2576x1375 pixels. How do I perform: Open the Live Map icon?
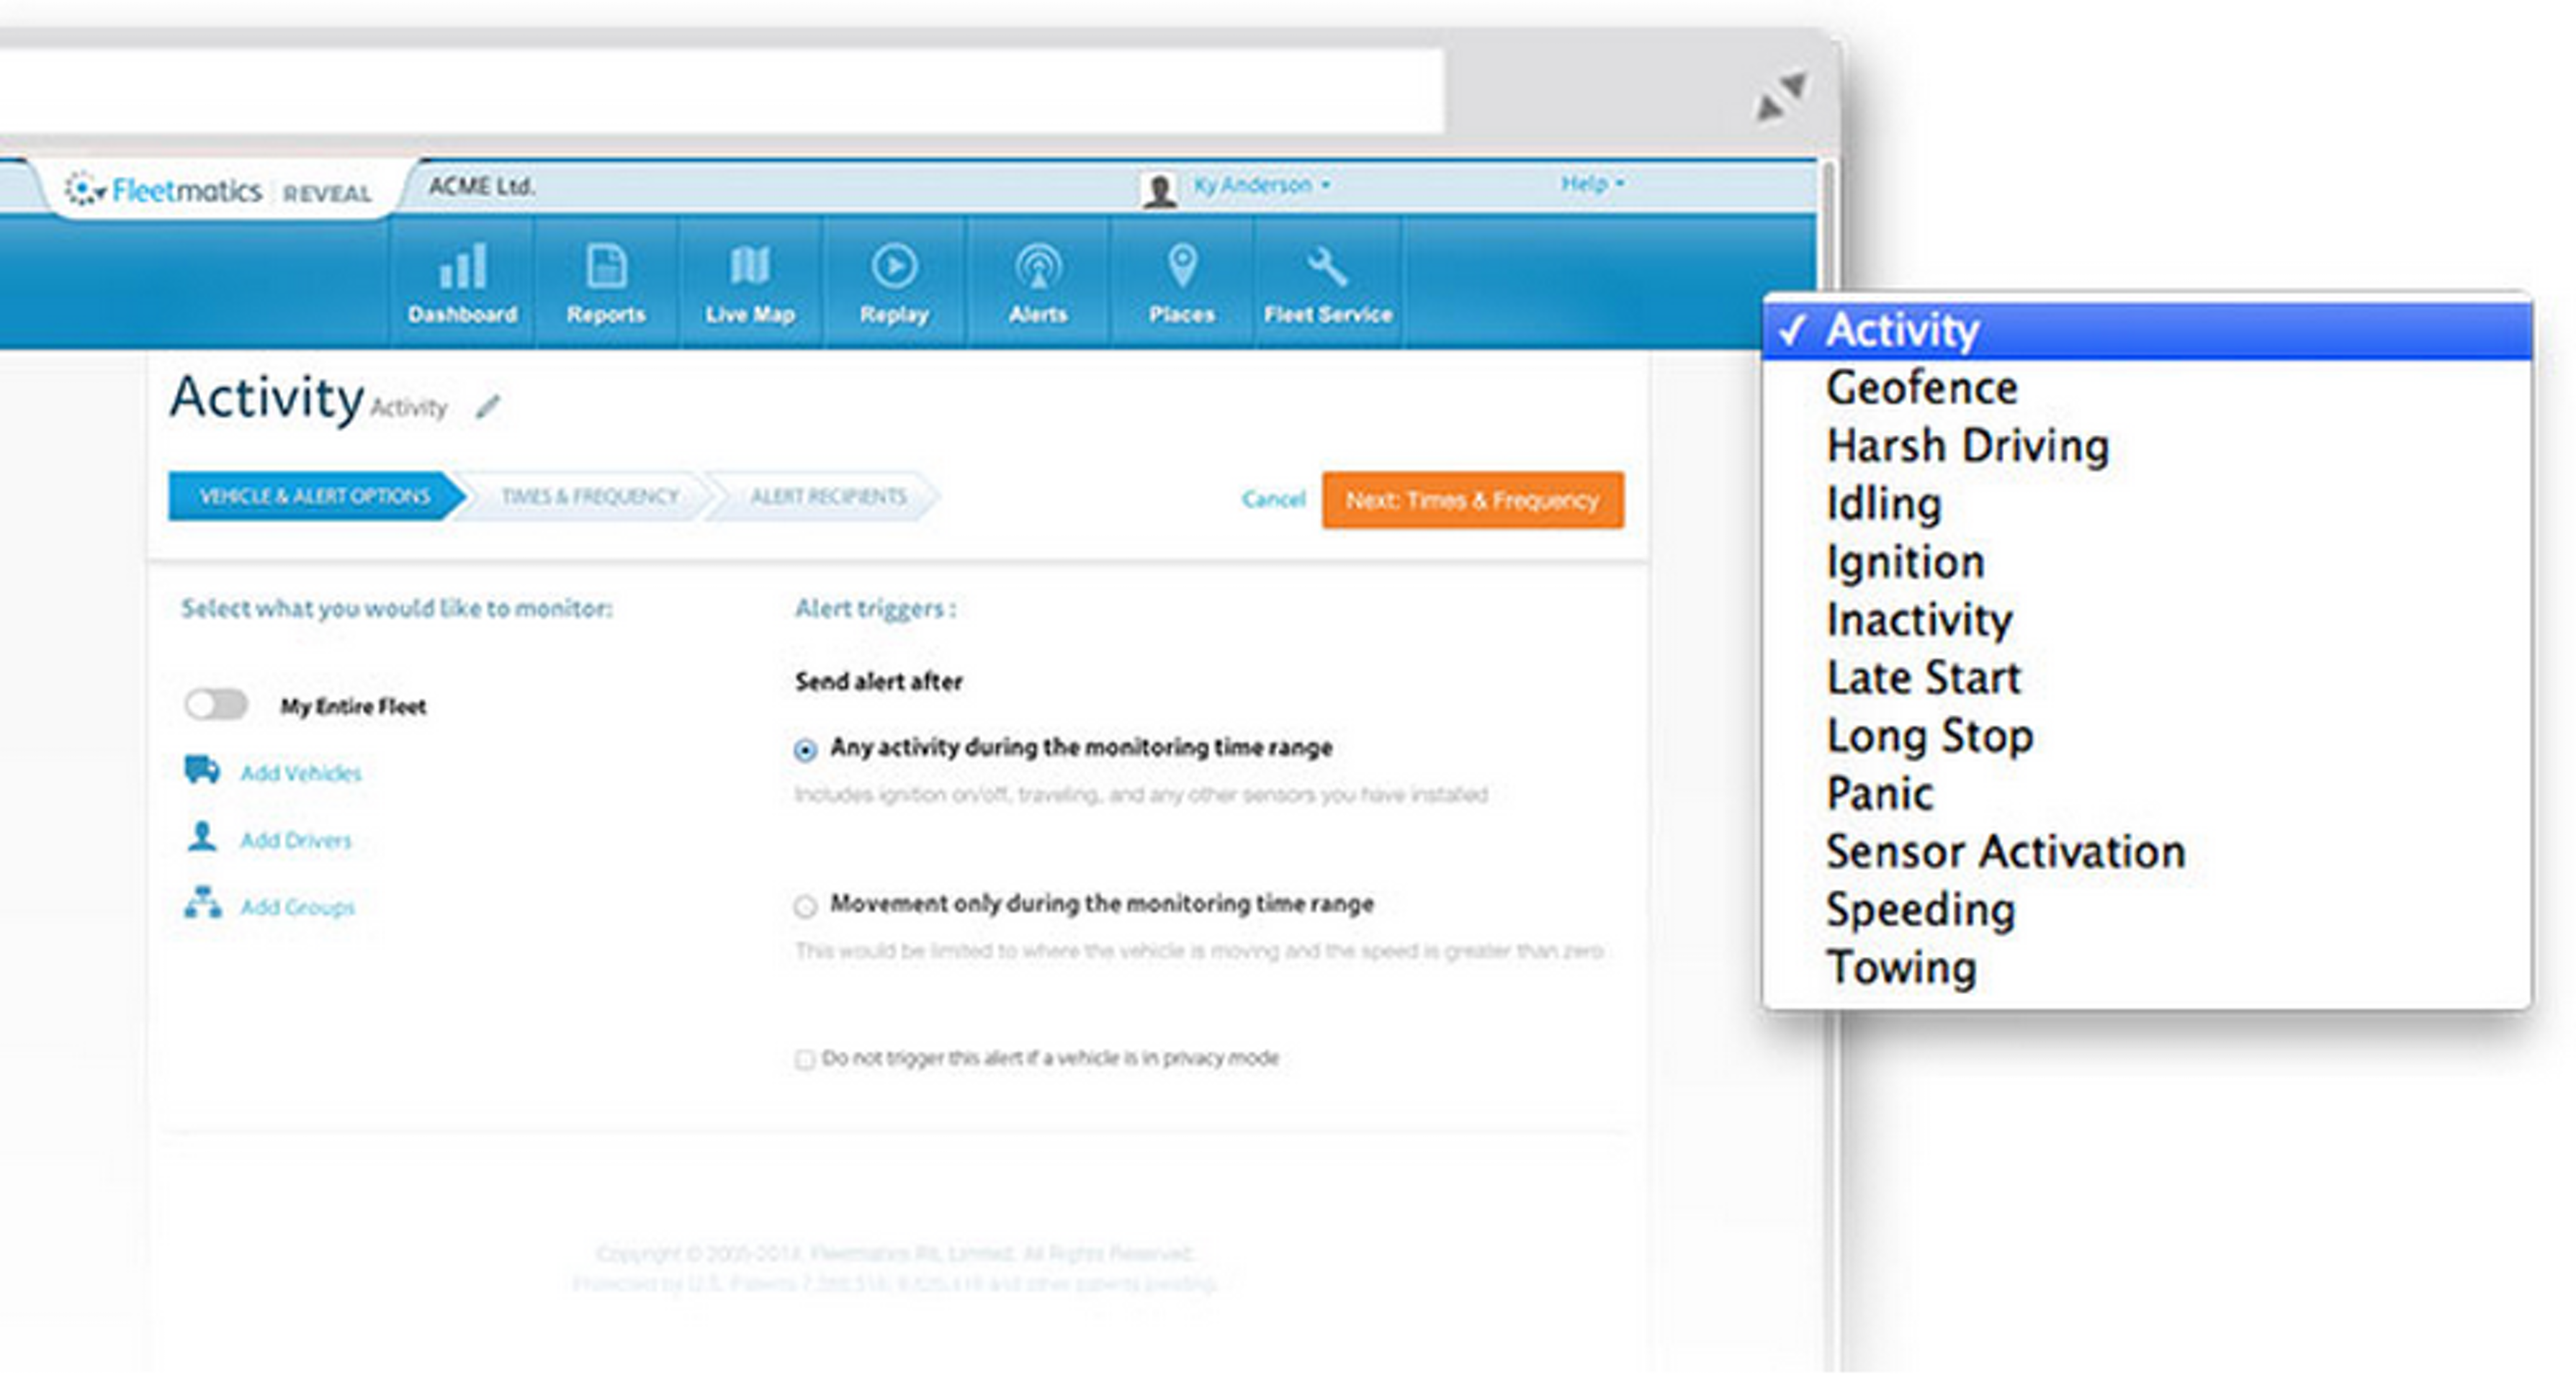click(750, 267)
